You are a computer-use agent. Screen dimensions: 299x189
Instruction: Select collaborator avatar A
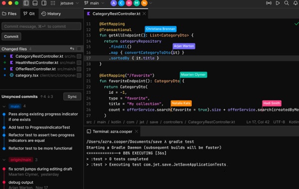click(114, 3)
